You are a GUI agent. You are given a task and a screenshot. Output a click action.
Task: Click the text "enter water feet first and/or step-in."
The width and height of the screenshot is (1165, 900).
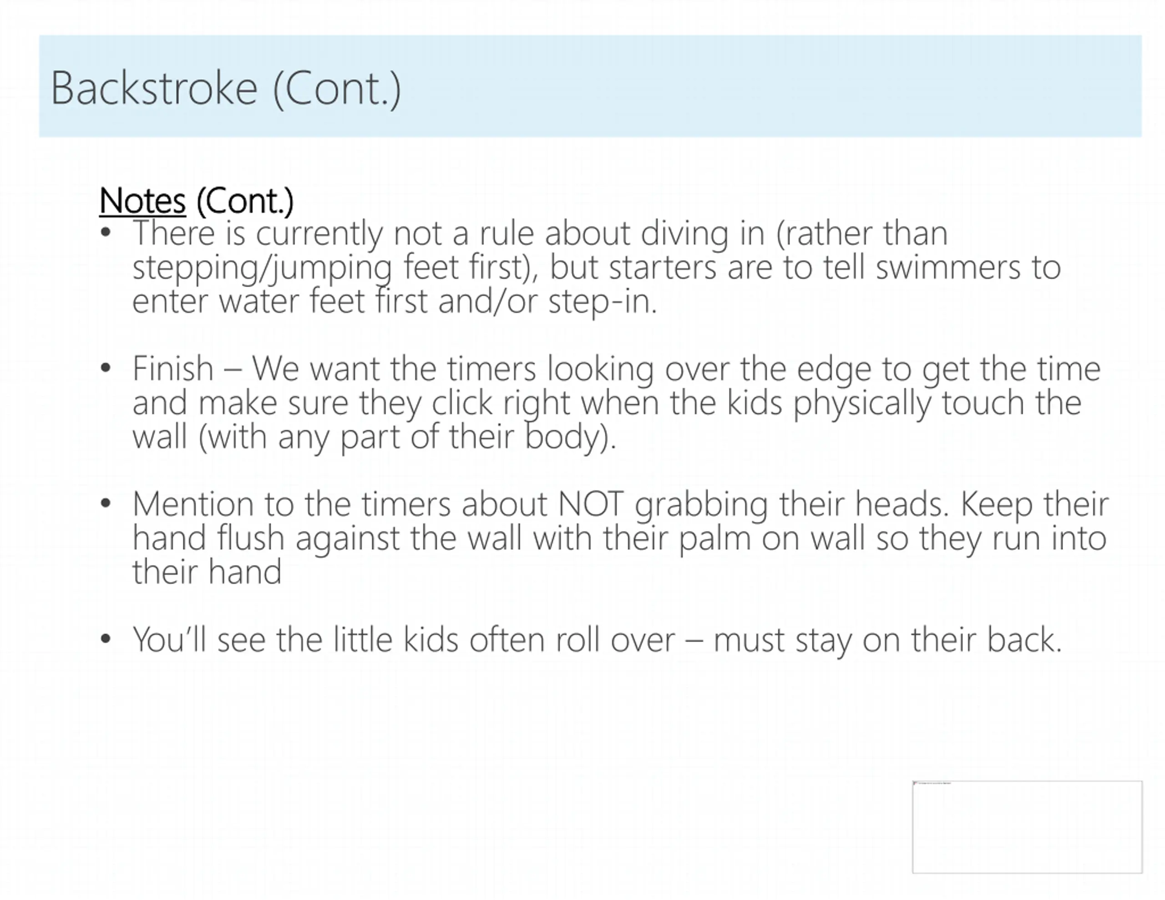click(x=395, y=301)
